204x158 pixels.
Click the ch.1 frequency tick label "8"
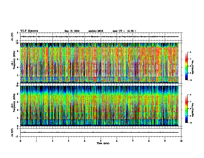[18, 51]
